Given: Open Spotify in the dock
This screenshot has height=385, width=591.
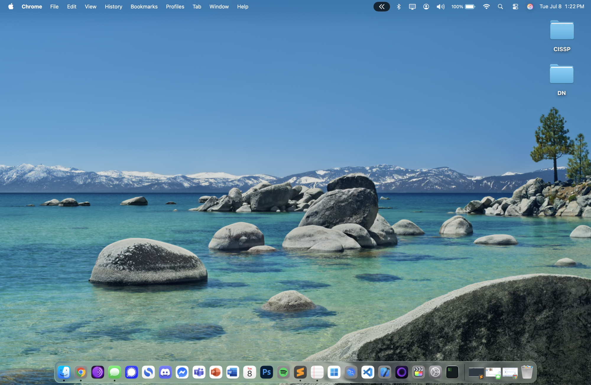Looking at the screenshot, I should point(283,372).
